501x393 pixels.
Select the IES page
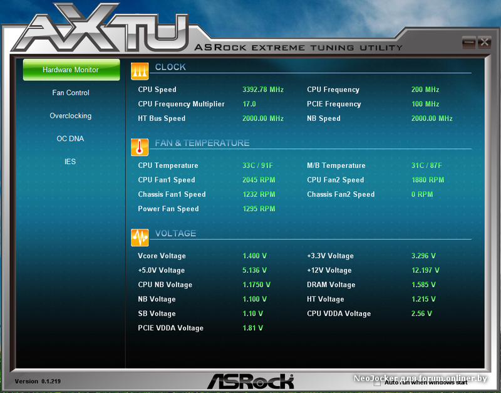pos(70,162)
